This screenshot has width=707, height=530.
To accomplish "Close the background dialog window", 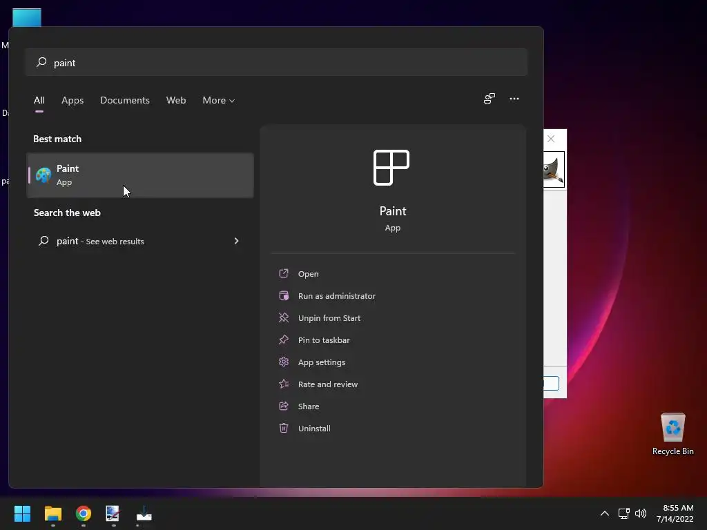I will (551, 139).
